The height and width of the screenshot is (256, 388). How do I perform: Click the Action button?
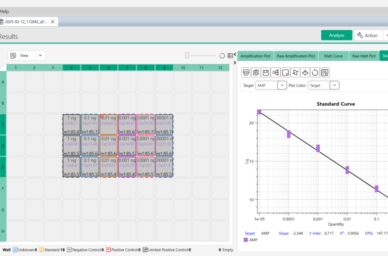coord(367,35)
